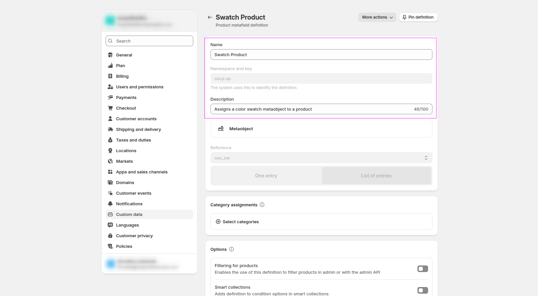This screenshot has height=296, width=538.
Task: Open Languages settings
Action: pyautogui.click(x=149, y=225)
